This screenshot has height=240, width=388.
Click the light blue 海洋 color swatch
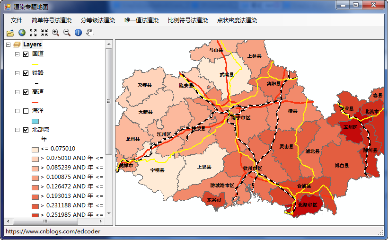pyautogui.click(x=35, y=121)
